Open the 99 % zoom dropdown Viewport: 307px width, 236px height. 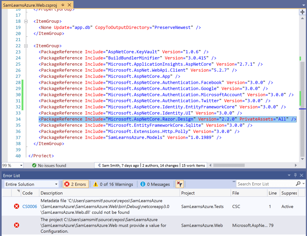pyautogui.click(x=21, y=165)
